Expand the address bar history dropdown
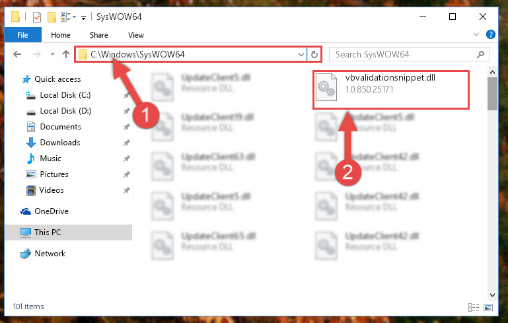This screenshot has width=508, height=323. 301,54
